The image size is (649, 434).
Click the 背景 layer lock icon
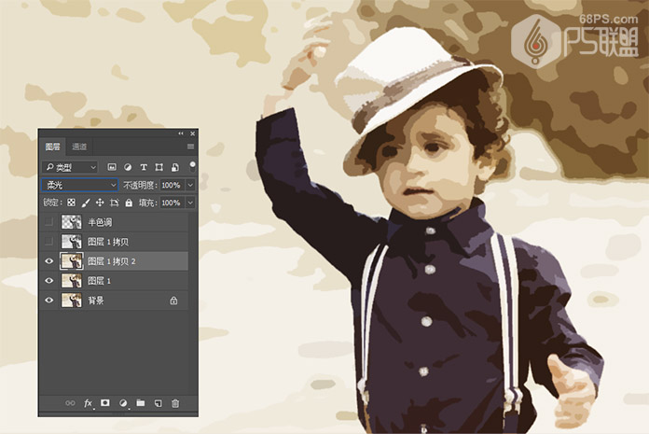click(x=173, y=301)
